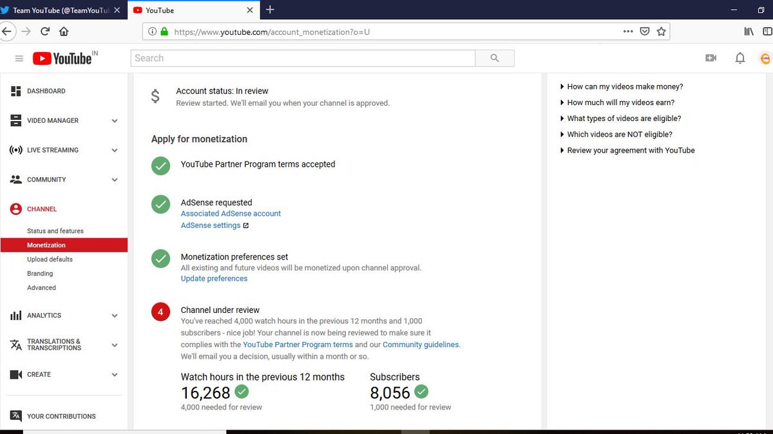This screenshot has height=434, width=773.
Task: Click the YouTube logo
Action: 63,59
